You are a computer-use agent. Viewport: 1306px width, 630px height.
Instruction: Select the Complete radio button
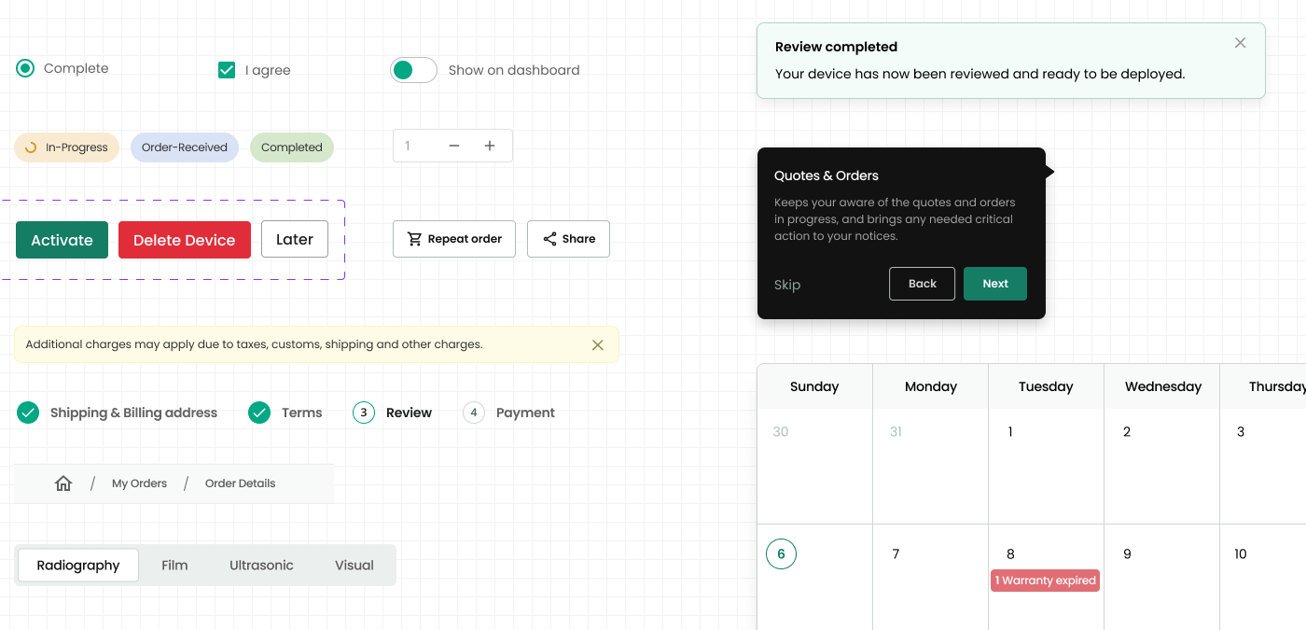tap(25, 68)
